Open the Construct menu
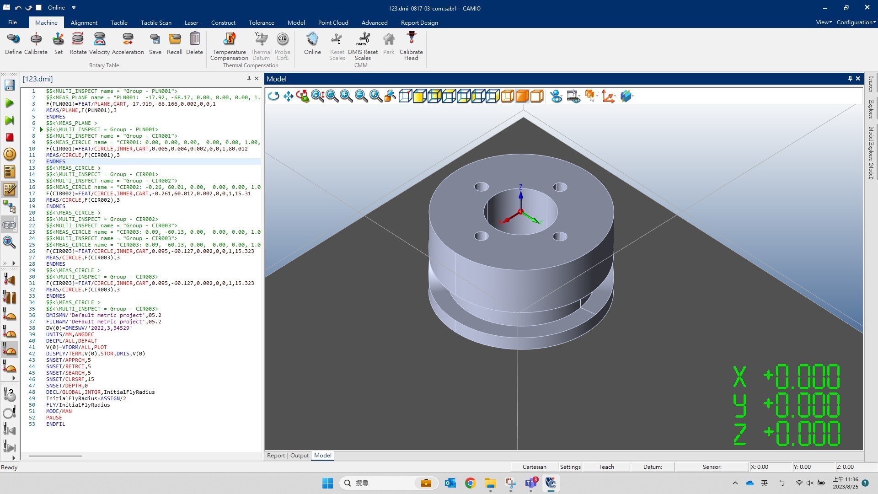The height and width of the screenshot is (494, 878). click(x=224, y=22)
